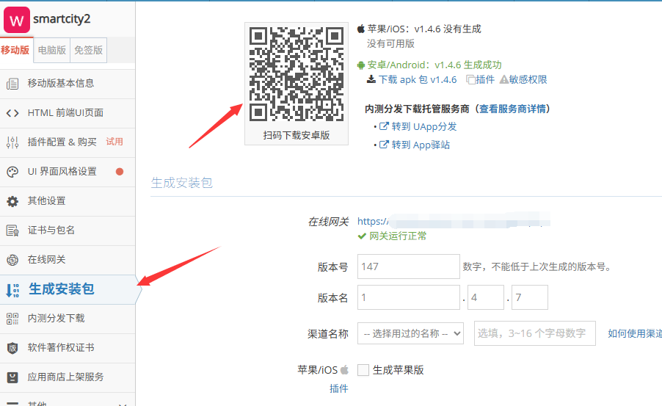Viewport: 662px width, 406px height.
Task: Open 在线网关 in the sidebar
Action: [46, 260]
